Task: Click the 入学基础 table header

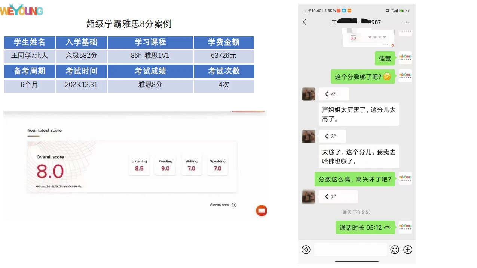Action: pyautogui.click(x=82, y=42)
